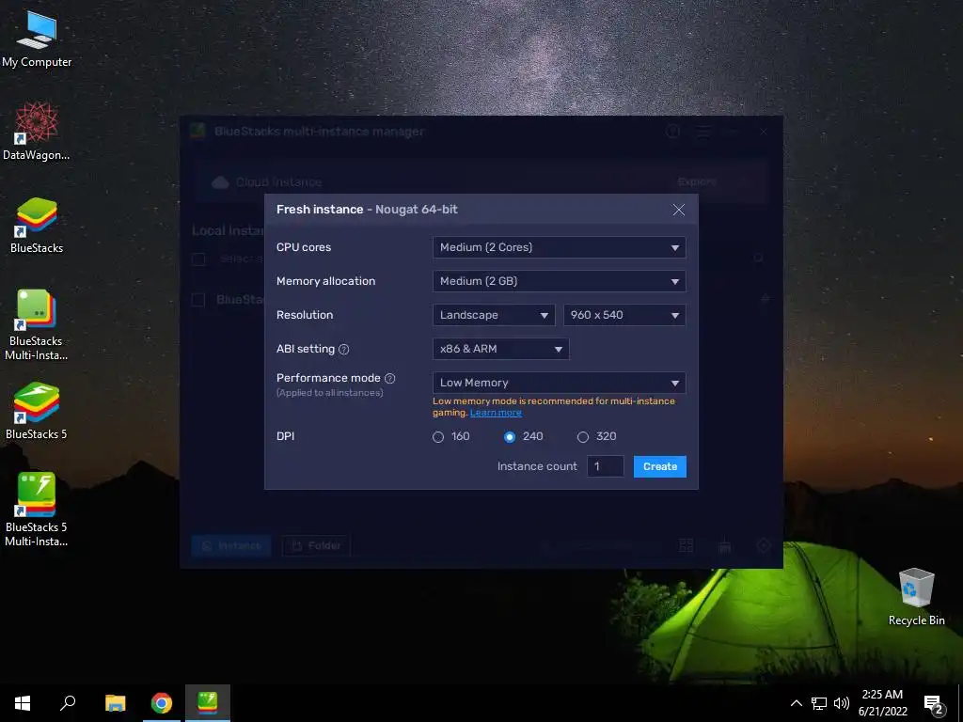This screenshot has height=722, width=963.
Task: Open the DataWagon desktop shortcut
Action: (37, 132)
